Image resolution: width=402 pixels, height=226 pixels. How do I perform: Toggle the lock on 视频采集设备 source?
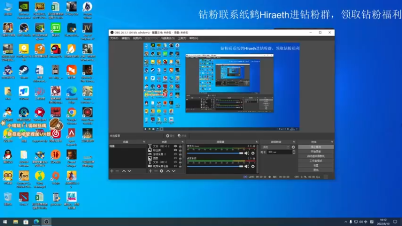pos(180,166)
